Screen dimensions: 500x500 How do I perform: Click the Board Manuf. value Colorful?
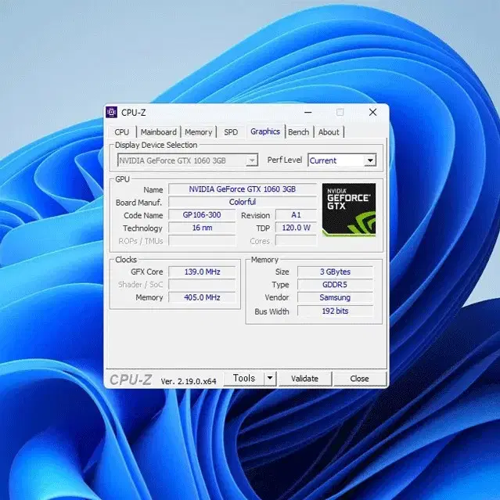click(x=243, y=202)
